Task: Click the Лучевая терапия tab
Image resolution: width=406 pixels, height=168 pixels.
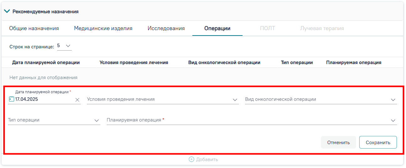Action: click(x=322, y=29)
